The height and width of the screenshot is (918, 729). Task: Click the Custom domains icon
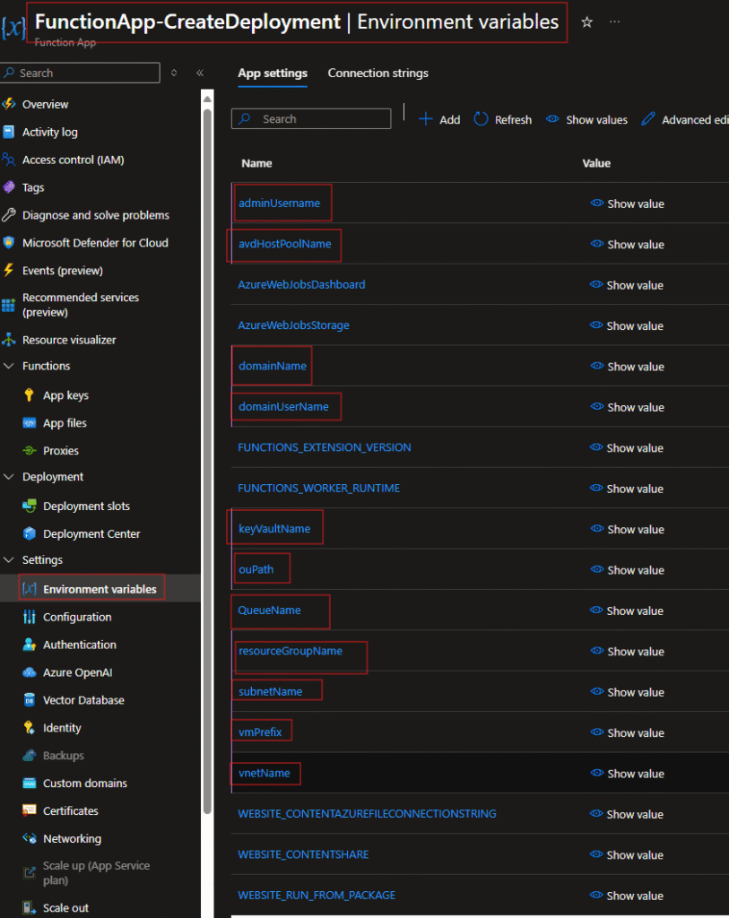click(x=30, y=783)
